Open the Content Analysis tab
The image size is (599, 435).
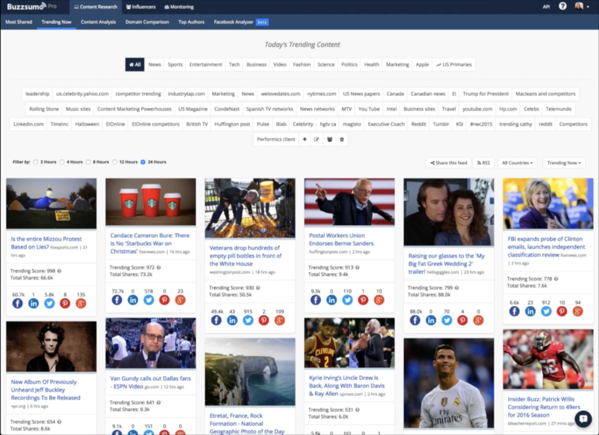point(98,22)
